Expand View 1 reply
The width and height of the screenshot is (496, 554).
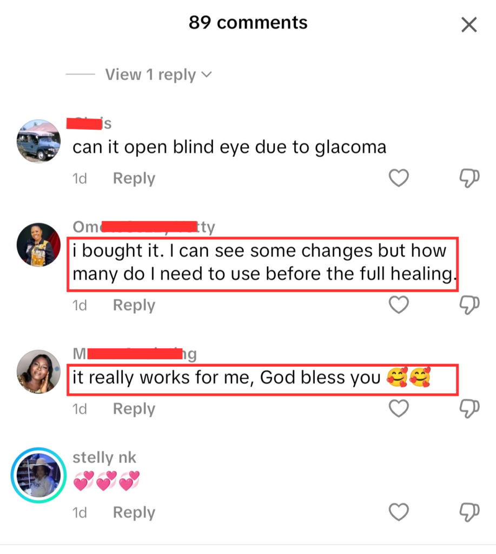point(158,75)
